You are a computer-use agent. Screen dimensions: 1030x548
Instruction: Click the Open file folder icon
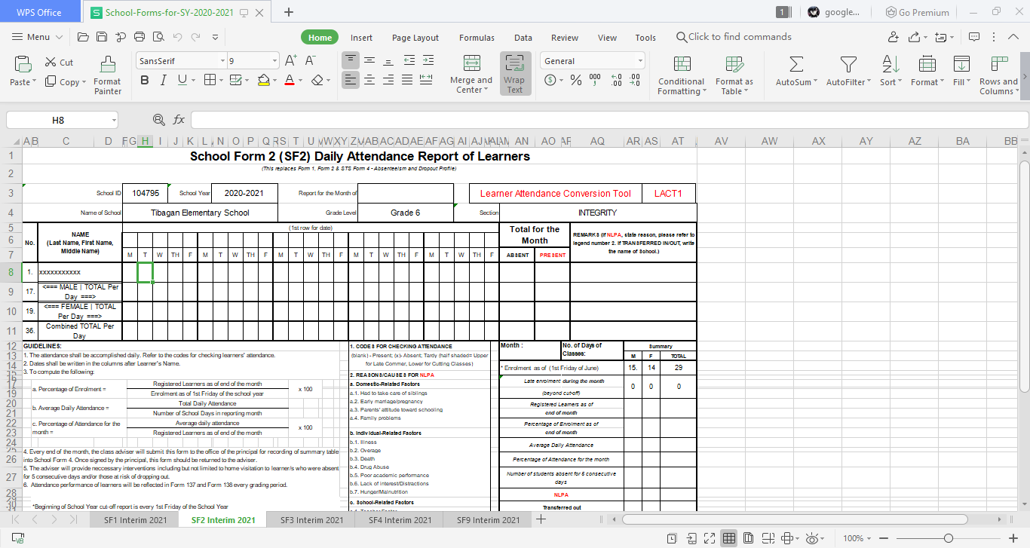pos(83,37)
